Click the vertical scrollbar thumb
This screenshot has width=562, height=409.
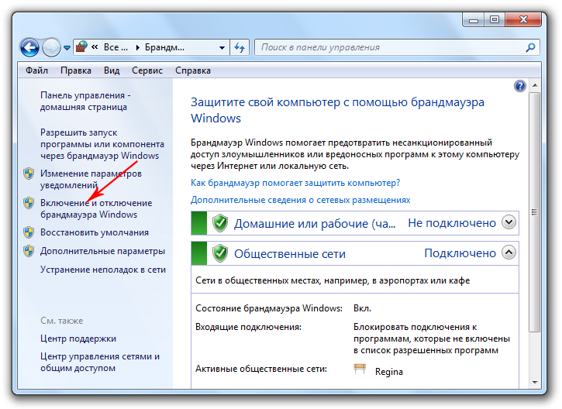[x=534, y=212]
